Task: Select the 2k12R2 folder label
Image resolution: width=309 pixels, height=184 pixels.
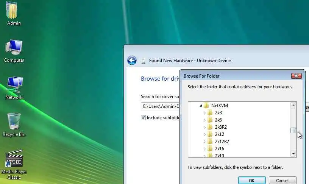Action: tap(222, 142)
